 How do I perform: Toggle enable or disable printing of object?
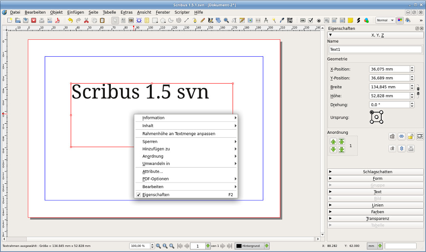pos(411,148)
